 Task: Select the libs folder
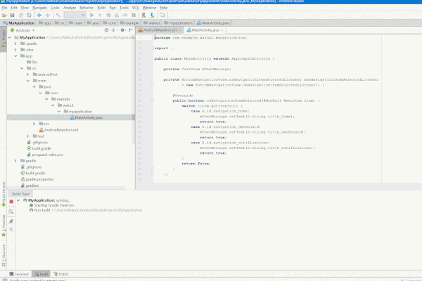tap(32, 62)
